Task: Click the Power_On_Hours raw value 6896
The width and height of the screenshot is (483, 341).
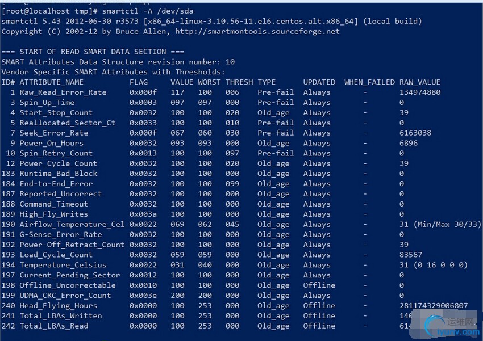Action: pos(408,143)
